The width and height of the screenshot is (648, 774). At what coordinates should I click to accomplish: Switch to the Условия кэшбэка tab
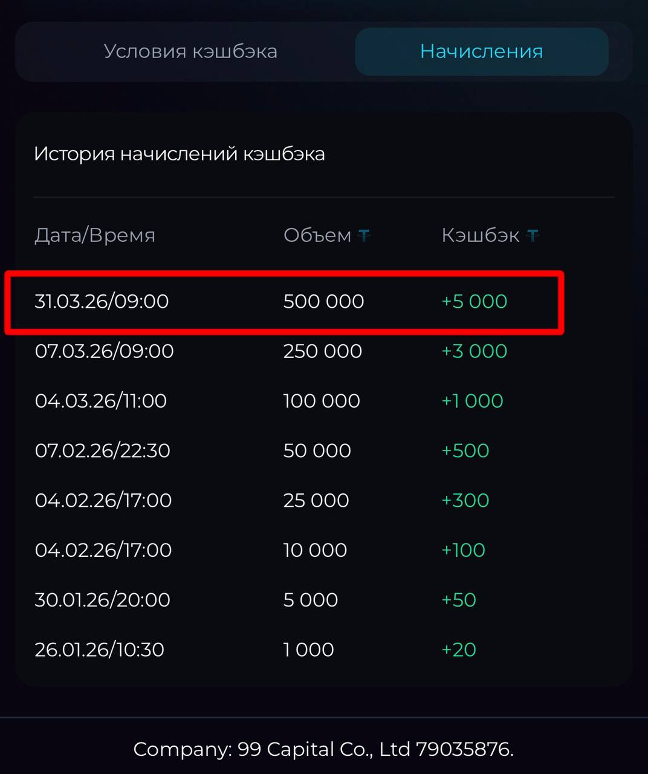point(190,51)
